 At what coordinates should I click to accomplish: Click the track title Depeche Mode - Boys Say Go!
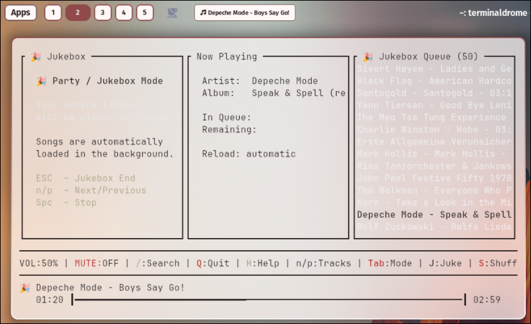click(x=110, y=288)
